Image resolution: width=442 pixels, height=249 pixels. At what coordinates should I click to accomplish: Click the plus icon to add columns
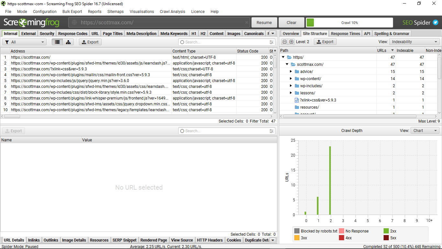tap(275, 51)
